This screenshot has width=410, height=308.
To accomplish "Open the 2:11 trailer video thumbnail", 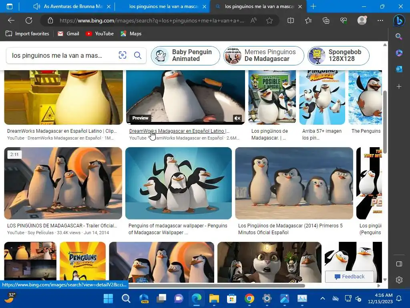I will tap(63, 183).
